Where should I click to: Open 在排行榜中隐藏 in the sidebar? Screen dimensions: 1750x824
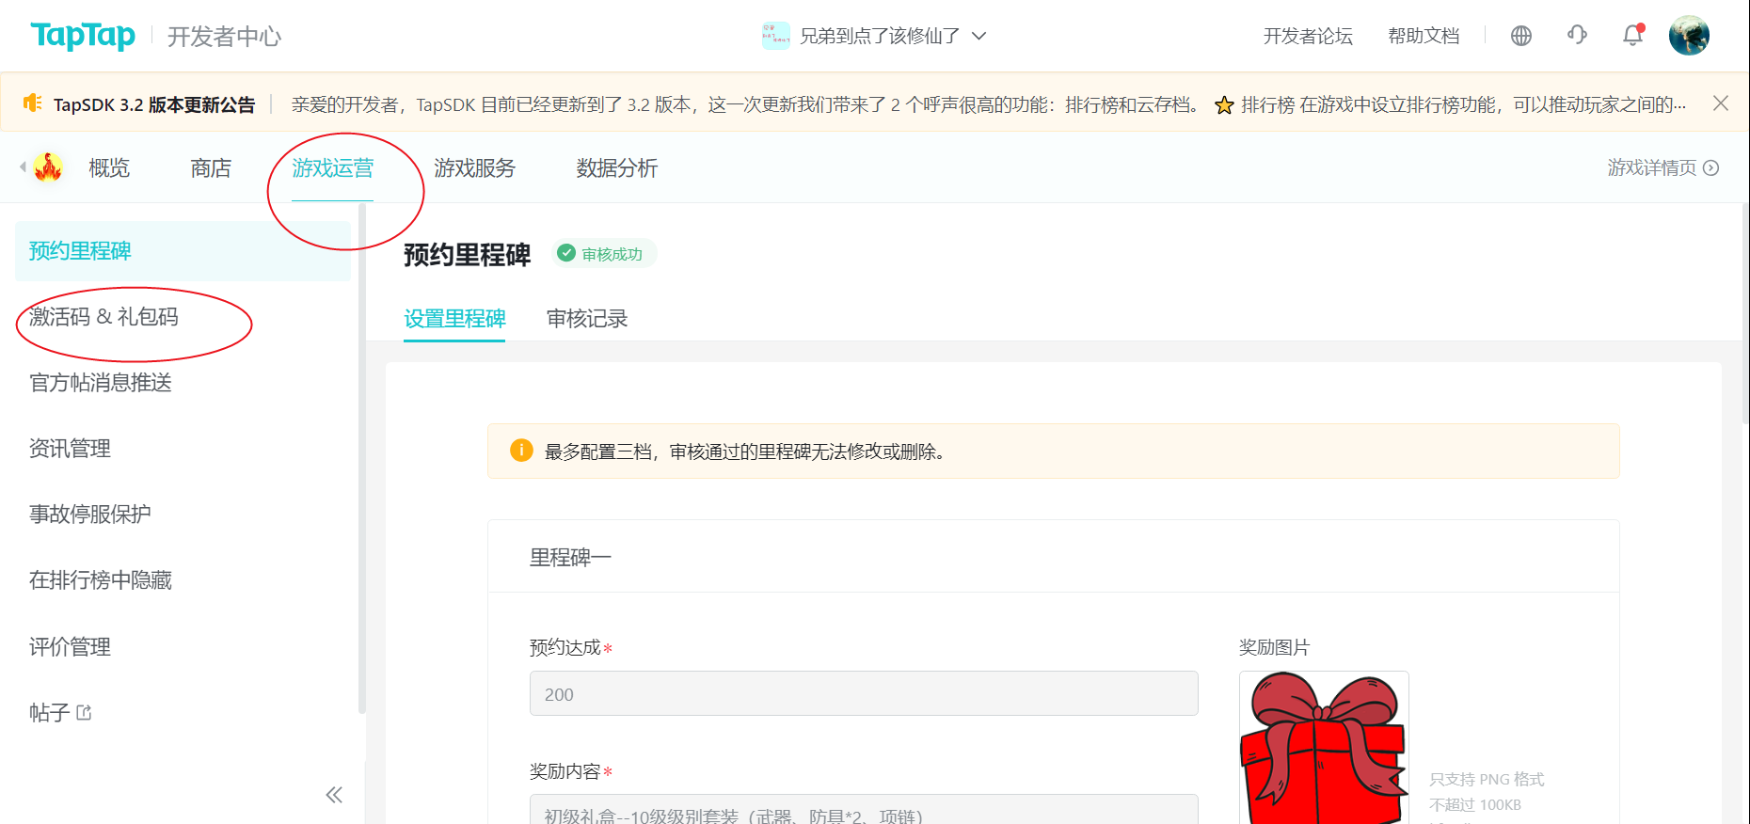[x=101, y=580]
